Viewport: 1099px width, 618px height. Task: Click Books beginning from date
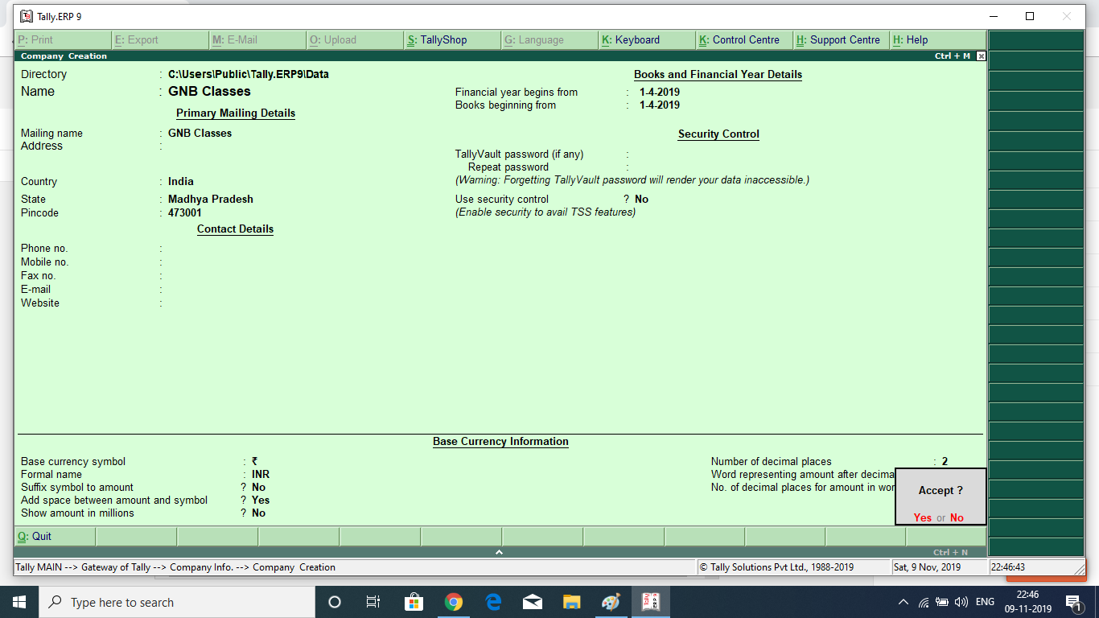660,105
